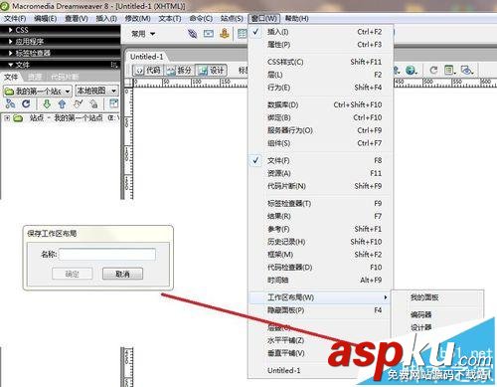This screenshot has width=497, height=387.
Task: Open the Visual aids eye icon
Action: 467,70
